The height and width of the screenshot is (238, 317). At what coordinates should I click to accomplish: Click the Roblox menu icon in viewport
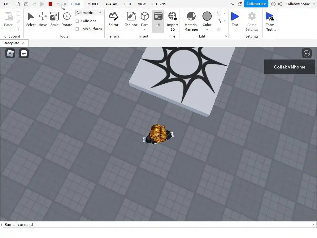pyautogui.click(x=10, y=53)
